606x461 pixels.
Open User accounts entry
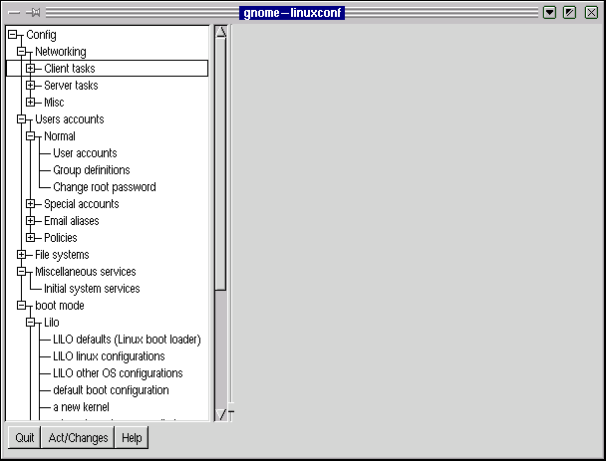click(85, 153)
